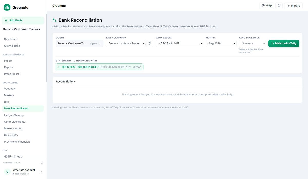Screen dimensions: 308x179
Task: Open GSTR-1 Check page
Action: point(23,156)
